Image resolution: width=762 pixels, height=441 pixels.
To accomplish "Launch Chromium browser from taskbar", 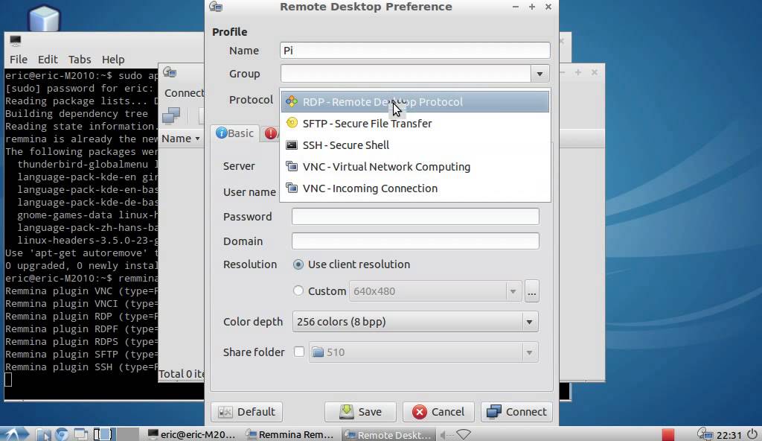I will (x=62, y=434).
